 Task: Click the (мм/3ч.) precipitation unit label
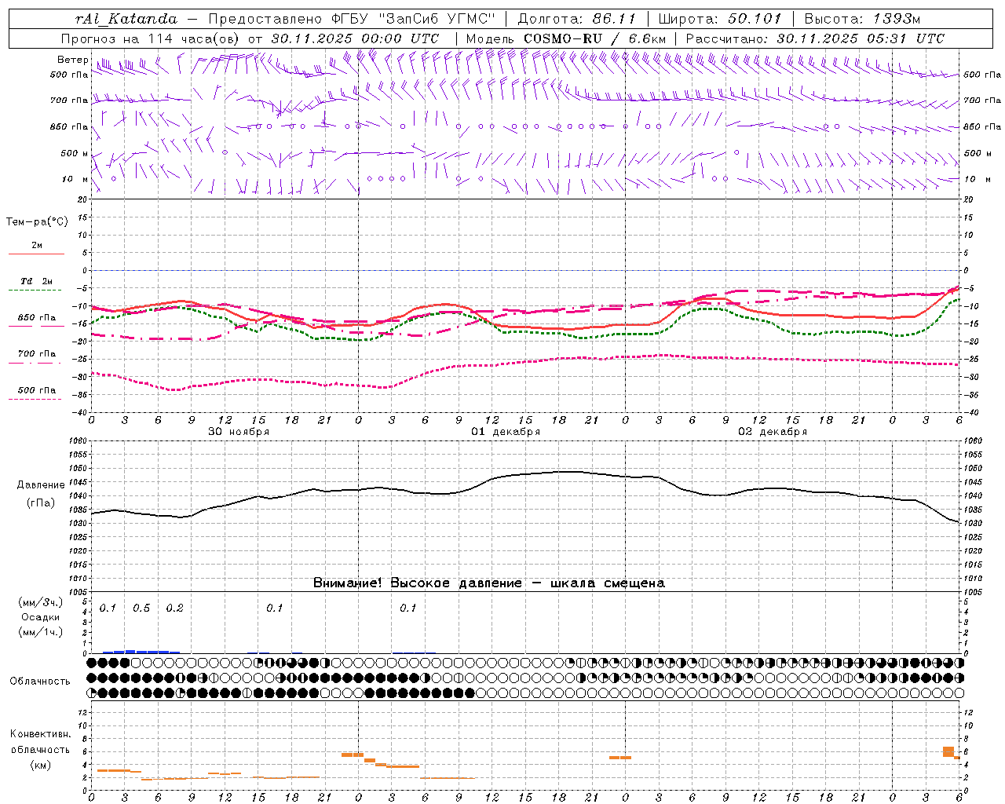[x=41, y=602]
